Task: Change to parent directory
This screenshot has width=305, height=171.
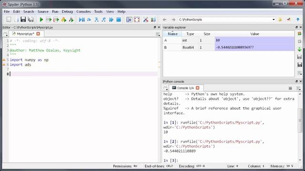Action: pyautogui.click(x=298, y=19)
